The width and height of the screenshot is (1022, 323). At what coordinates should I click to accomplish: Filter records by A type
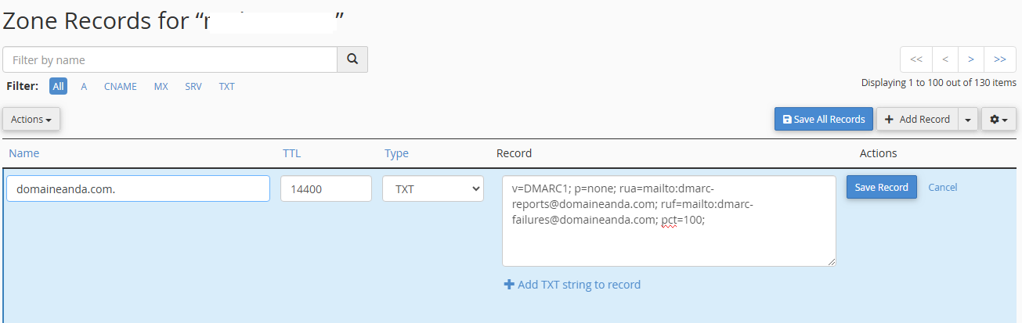(84, 86)
